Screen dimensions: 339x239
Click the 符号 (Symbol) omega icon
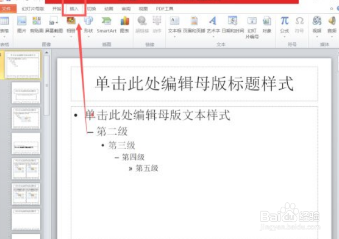[299, 21]
